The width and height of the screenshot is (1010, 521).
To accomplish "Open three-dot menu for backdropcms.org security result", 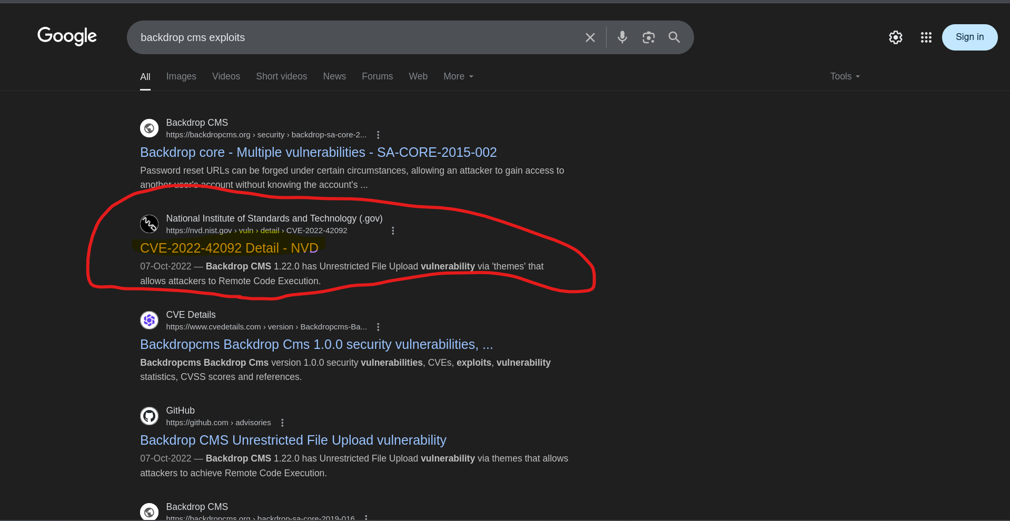I will [x=378, y=135].
